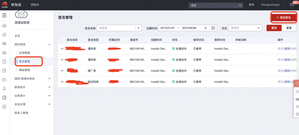Viewport: 299px width, 135px height.
Task: Click the triangle sailboat icon in the left rail
Action: (4, 89)
